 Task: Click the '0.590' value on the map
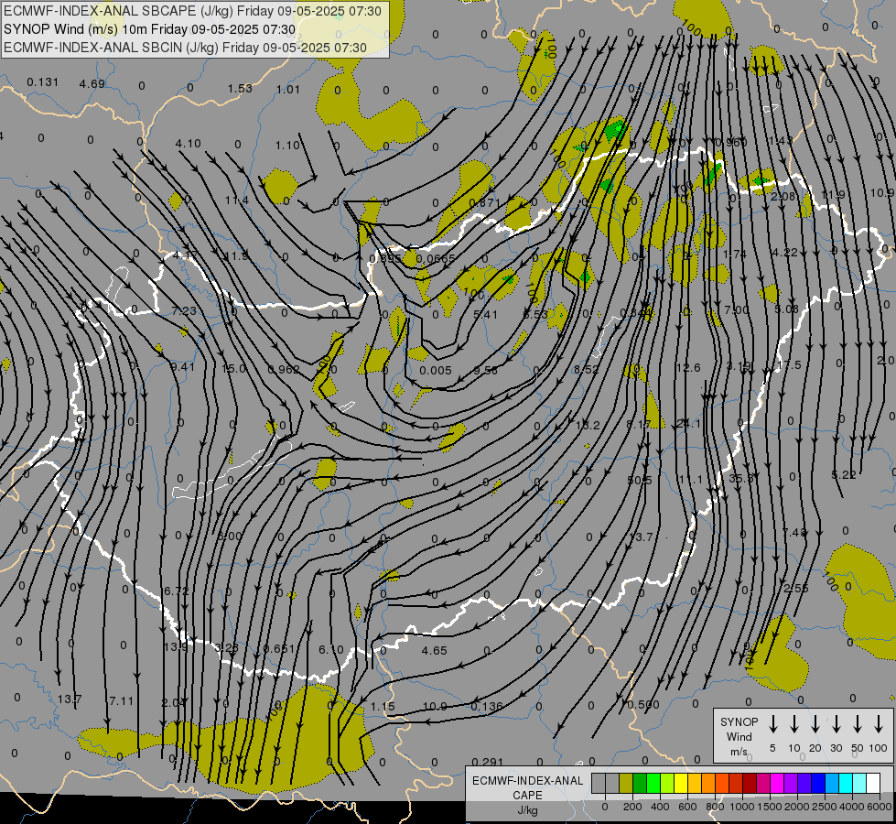pyautogui.click(x=643, y=705)
